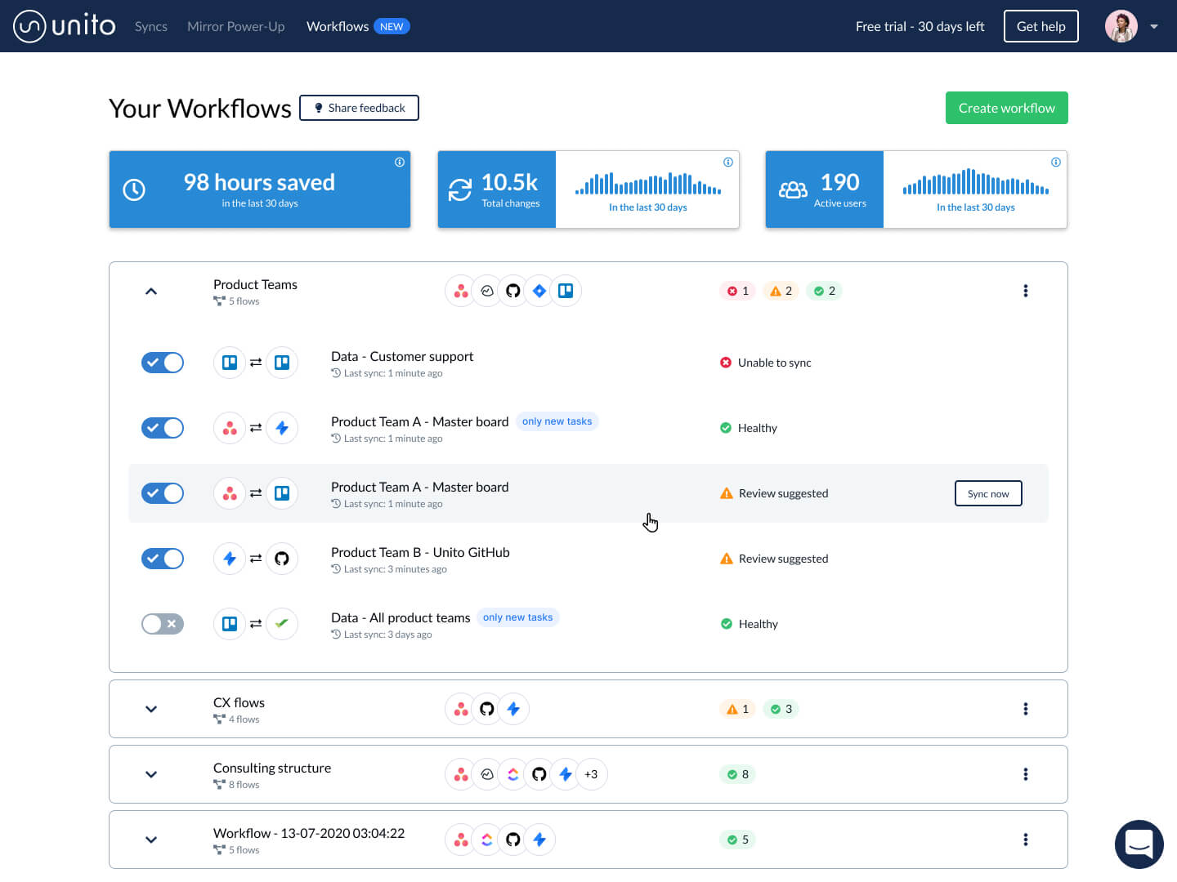The height and width of the screenshot is (882, 1177).
Task: Click red error badge in Product Teams
Action: tap(738, 291)
